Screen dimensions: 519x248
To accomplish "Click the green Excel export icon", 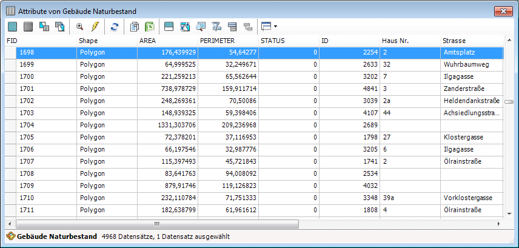I will (x=149, y=27).
